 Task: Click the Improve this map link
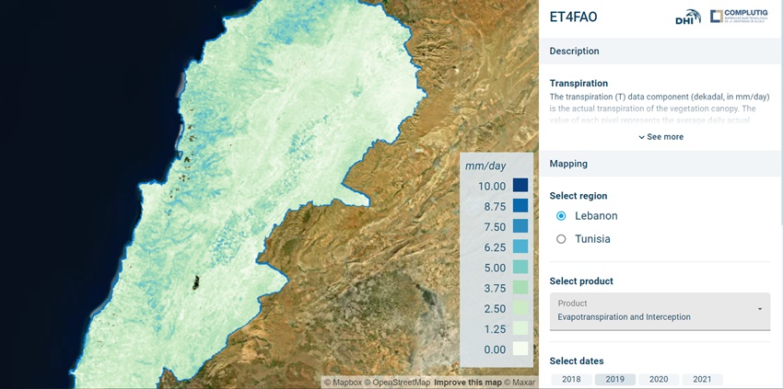pyautogui.click(x=467, y=383)
